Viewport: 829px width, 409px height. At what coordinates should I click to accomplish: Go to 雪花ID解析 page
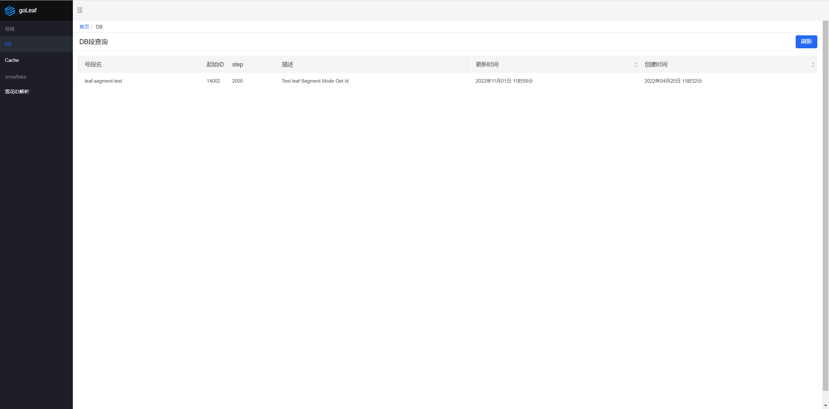click(x=36, y=92)
